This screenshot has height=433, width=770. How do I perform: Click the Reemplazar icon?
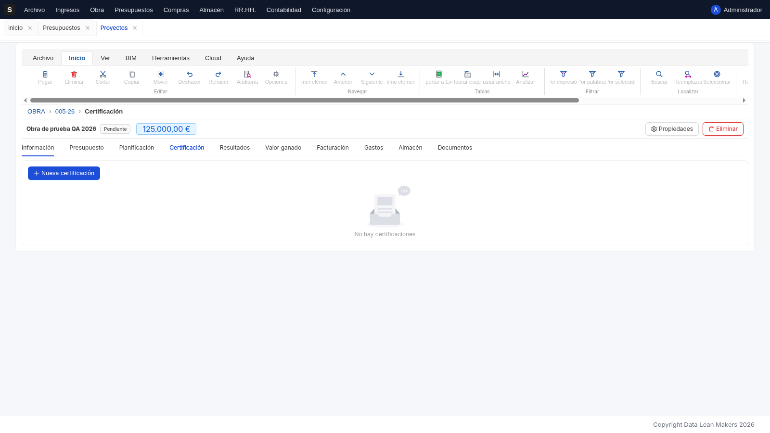pyautogui.click(x=688, y=74)
